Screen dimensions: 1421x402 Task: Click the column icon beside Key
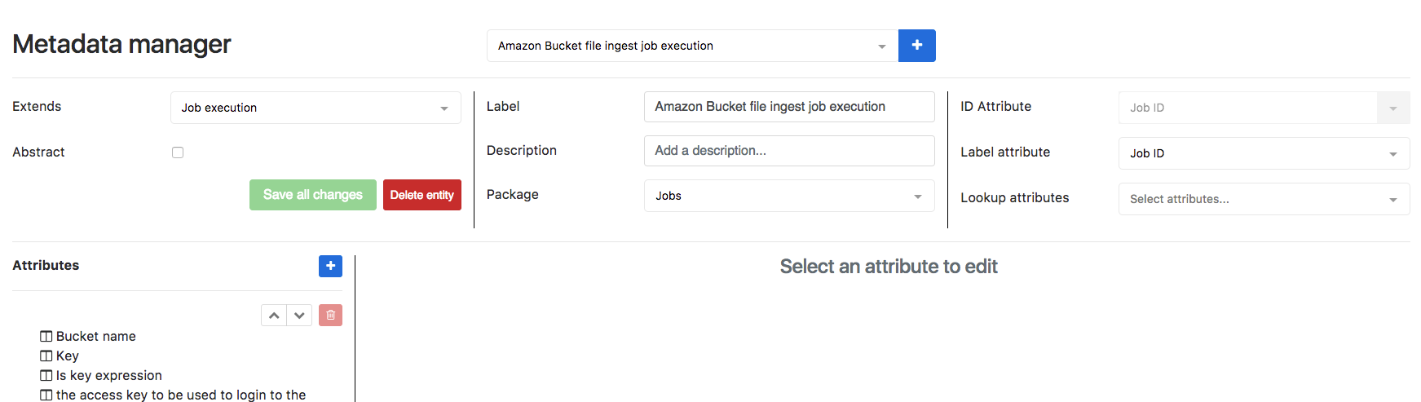point(46,356)
